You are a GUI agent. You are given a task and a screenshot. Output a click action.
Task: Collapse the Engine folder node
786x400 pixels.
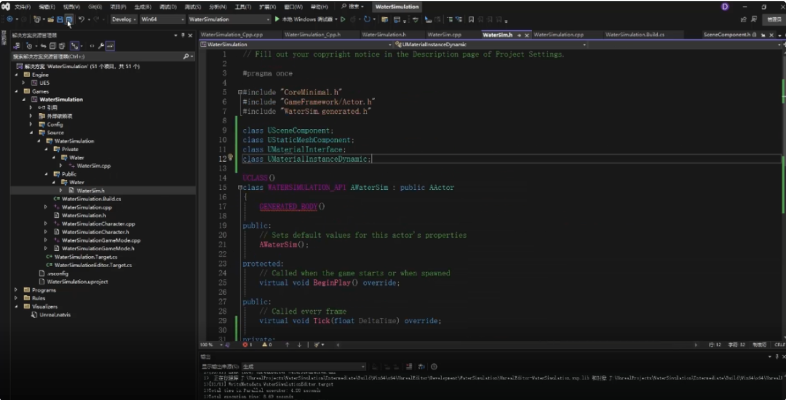point(17,74)
